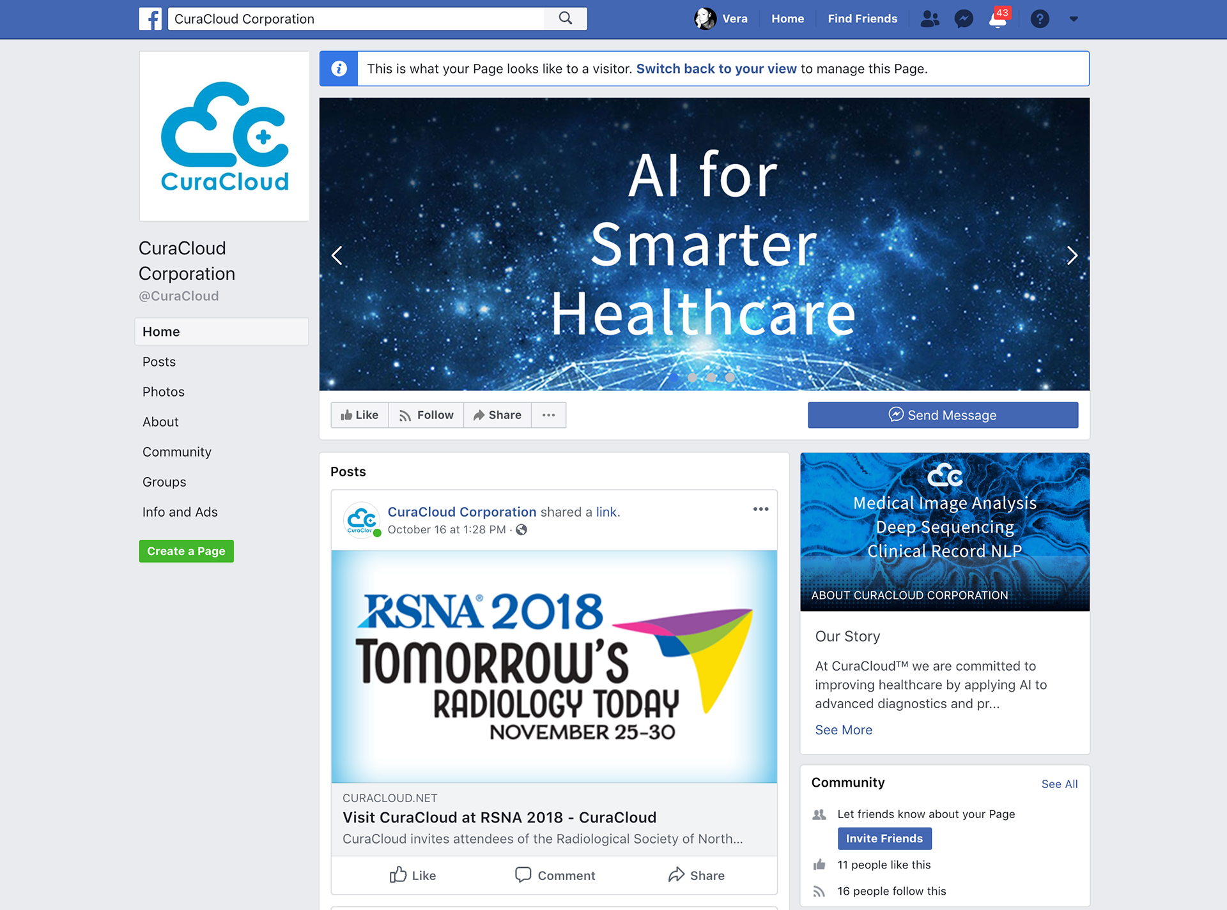The height and width of the screenshot is (910, 1227).
Task: Open the post options ellipsis menu
Action: [760, 509]
